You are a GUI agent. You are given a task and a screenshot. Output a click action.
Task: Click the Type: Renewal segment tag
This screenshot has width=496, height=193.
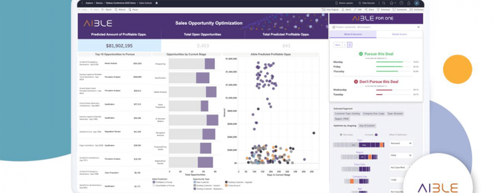coord(395,114)
